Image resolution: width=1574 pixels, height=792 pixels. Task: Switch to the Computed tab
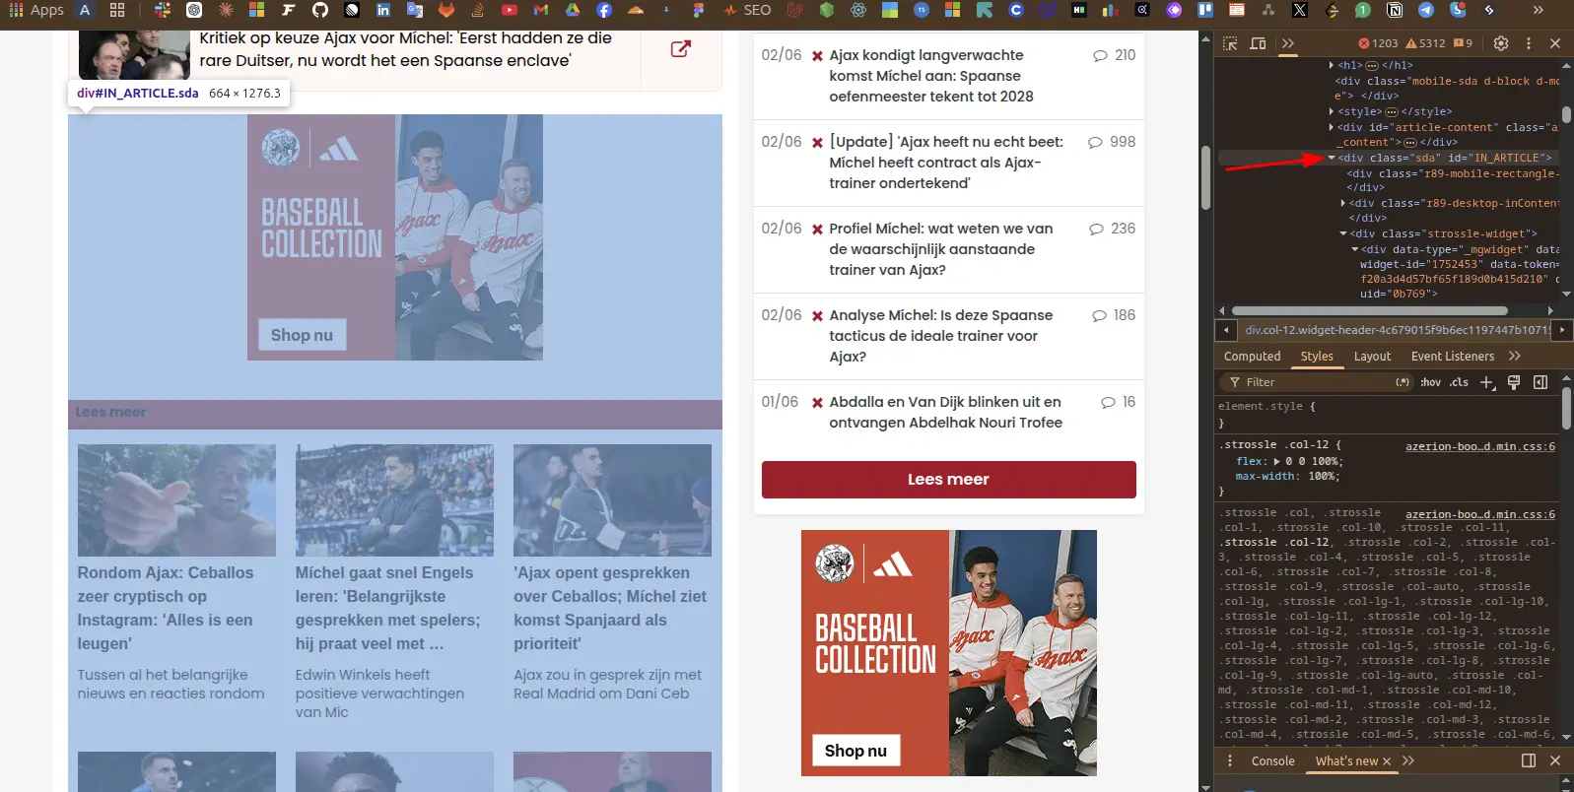[x=1253, y=357]
